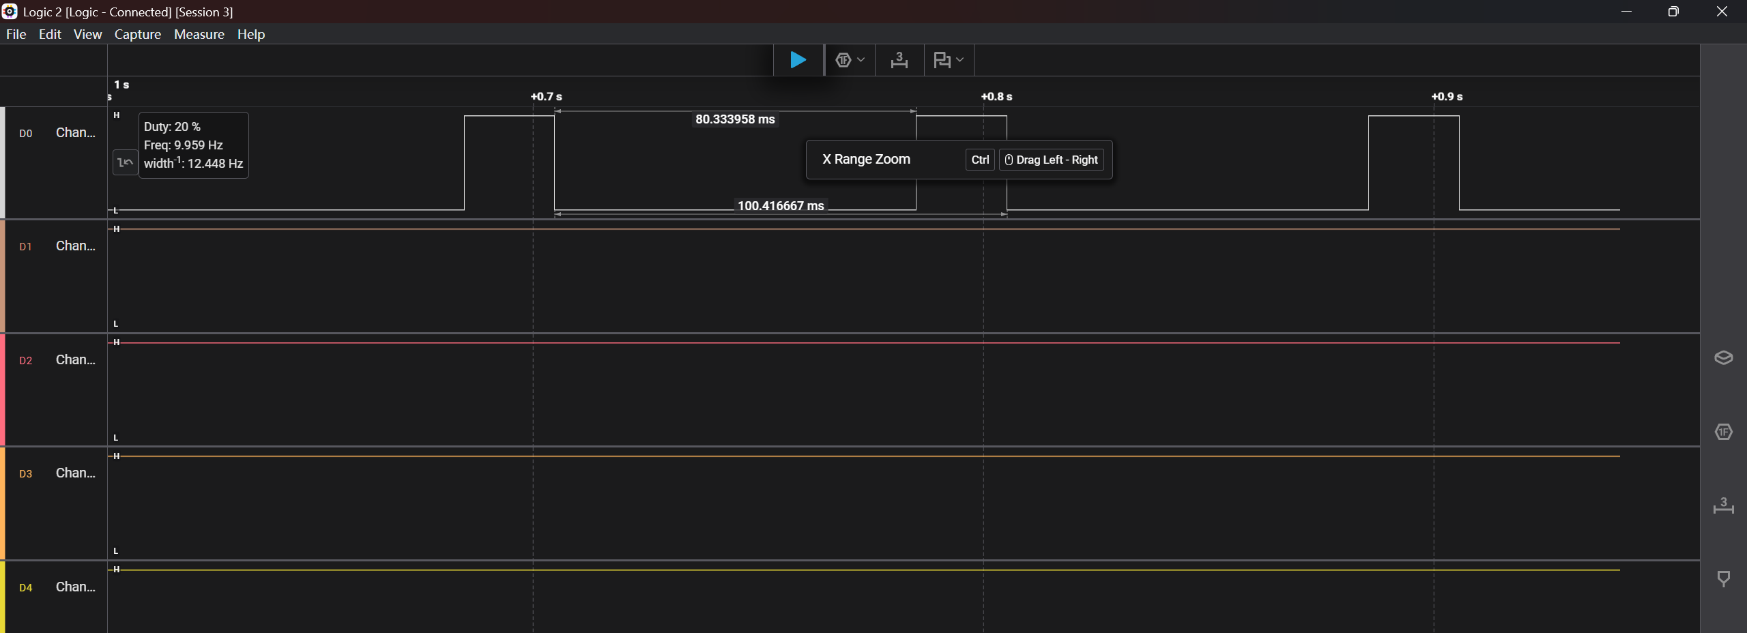Click the D0 channel label

click(x=26, y=134)
